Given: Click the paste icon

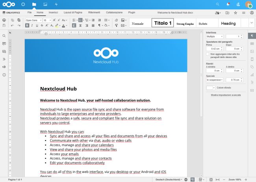Looking at the screenshot, I should pos(19,20).
